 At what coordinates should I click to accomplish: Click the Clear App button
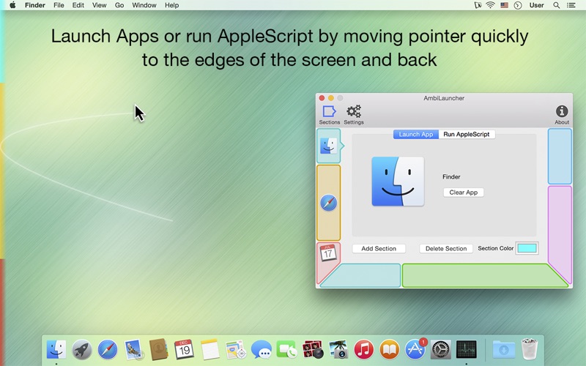(x=464, y=193)
